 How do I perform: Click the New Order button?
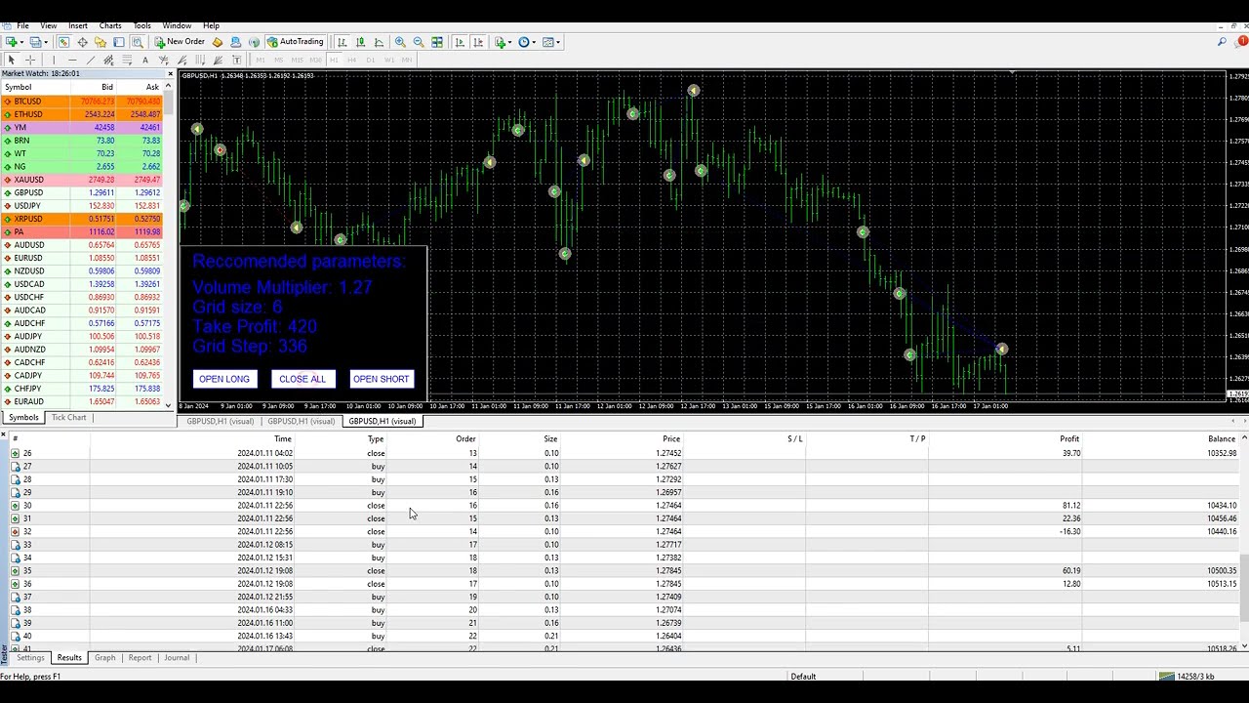pos(180,42)
